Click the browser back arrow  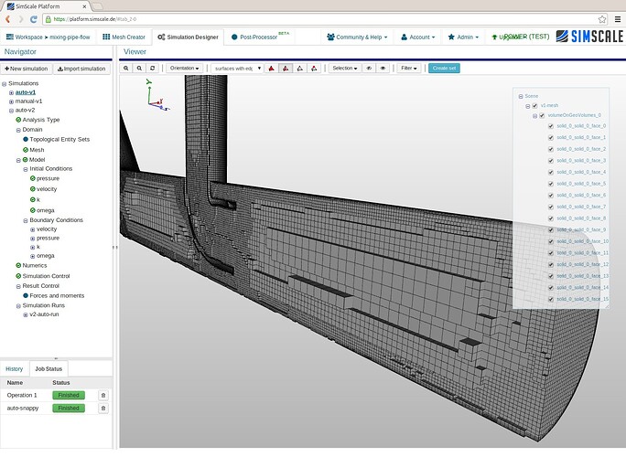point(7,19)
